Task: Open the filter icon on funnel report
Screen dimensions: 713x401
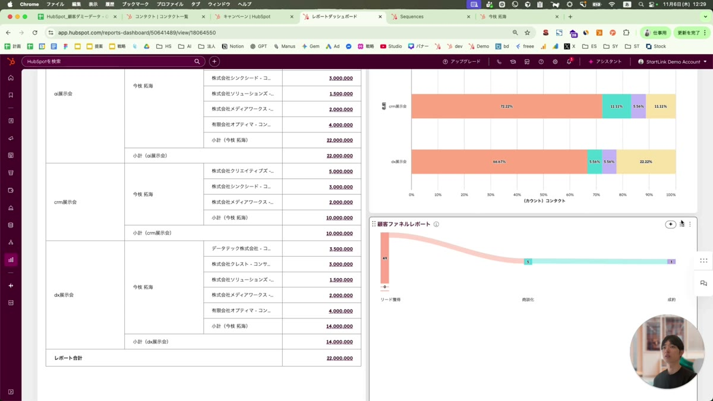Action: coord(682,225)
